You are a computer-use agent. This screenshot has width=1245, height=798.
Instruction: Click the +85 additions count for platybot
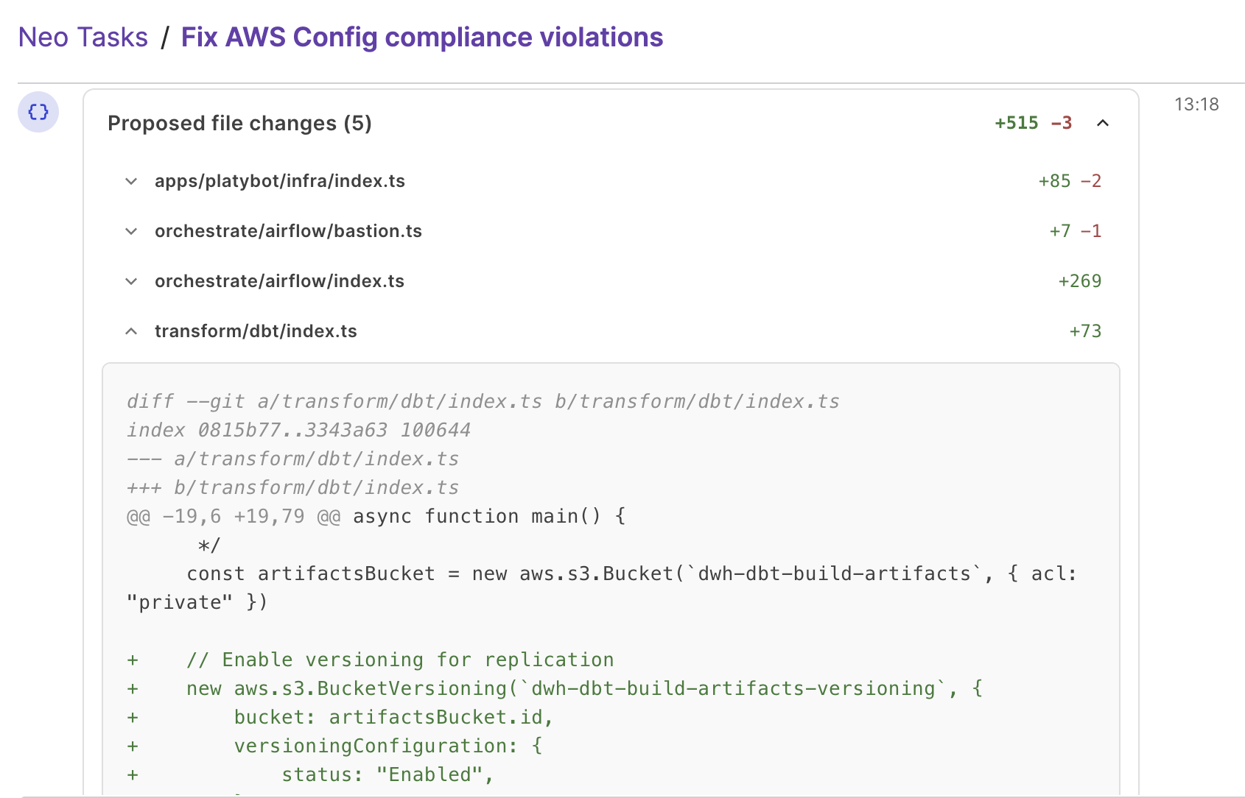1054,181
